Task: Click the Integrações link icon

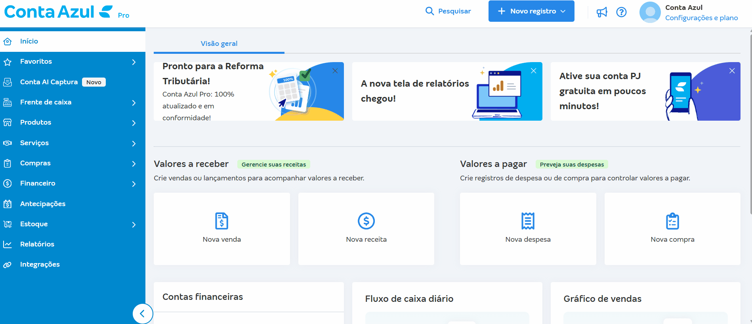Action: 8,265
